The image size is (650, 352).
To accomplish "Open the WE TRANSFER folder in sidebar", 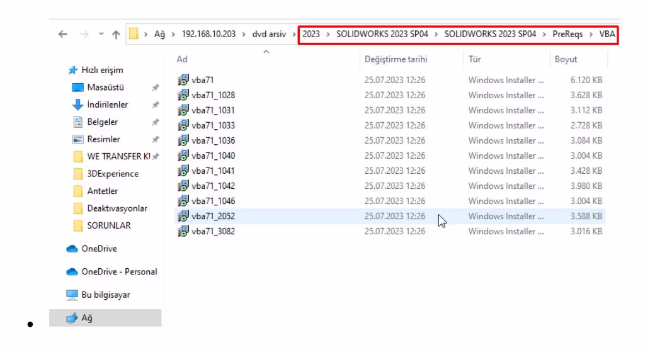I will (x=118, y=156).
